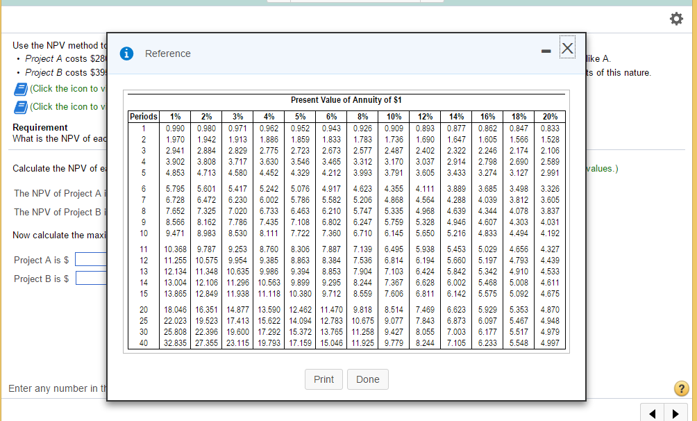The height and width of the screenshot is (421, 697).
Task: Click the '8%' column header
Action: point(362,117)
